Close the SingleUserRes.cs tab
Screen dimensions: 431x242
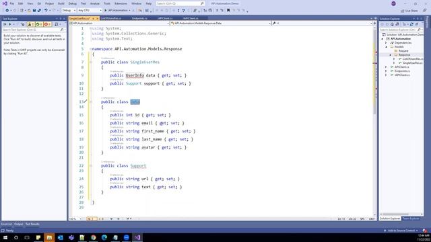pyautogui.click(x=97, y=18)
